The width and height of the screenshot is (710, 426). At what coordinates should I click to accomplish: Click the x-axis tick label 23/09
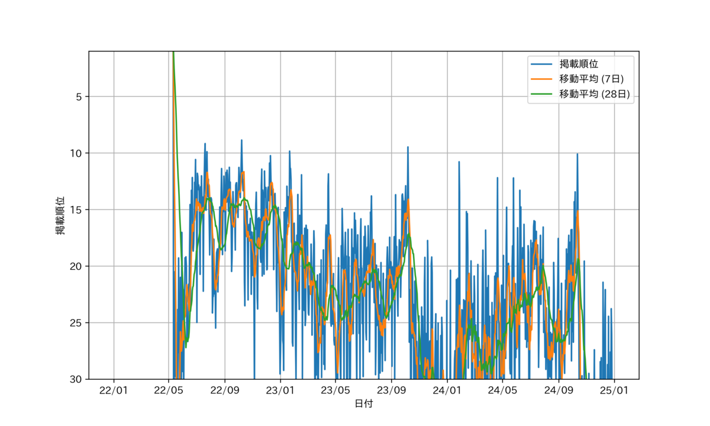click(392, 390)
